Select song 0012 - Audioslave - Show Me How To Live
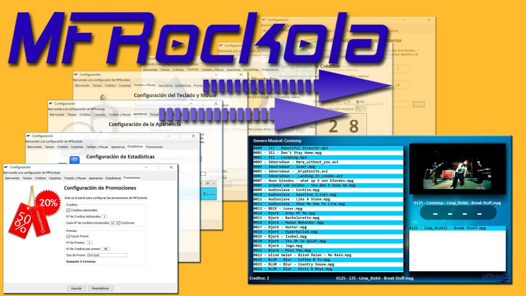Screen dimensions: 526x296 point(328,204)
